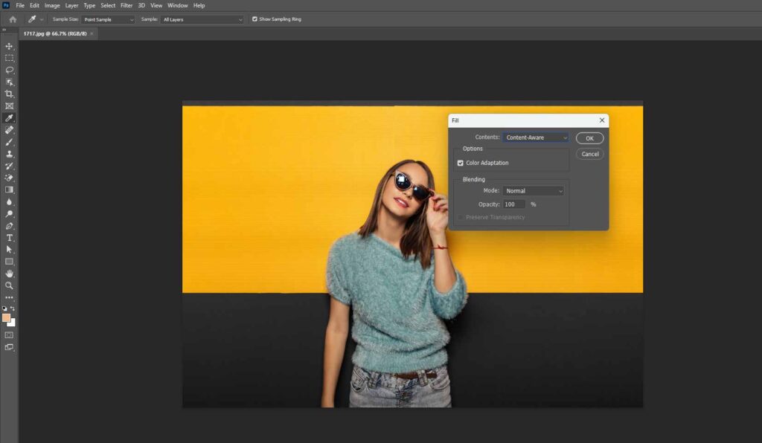Select the History Brush tool

point(9,166)
